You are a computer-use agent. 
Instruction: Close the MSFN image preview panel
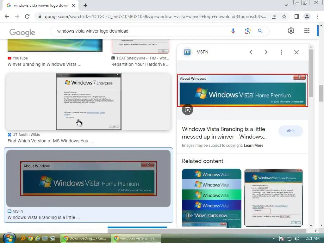pos(296,52)
